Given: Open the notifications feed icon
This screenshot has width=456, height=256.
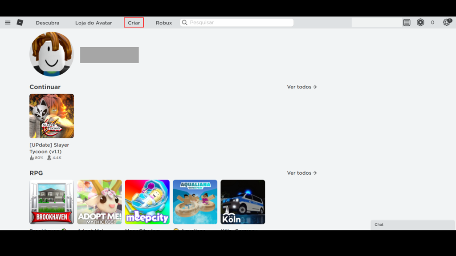Looking at the screenshot, I should coord(407,22).
